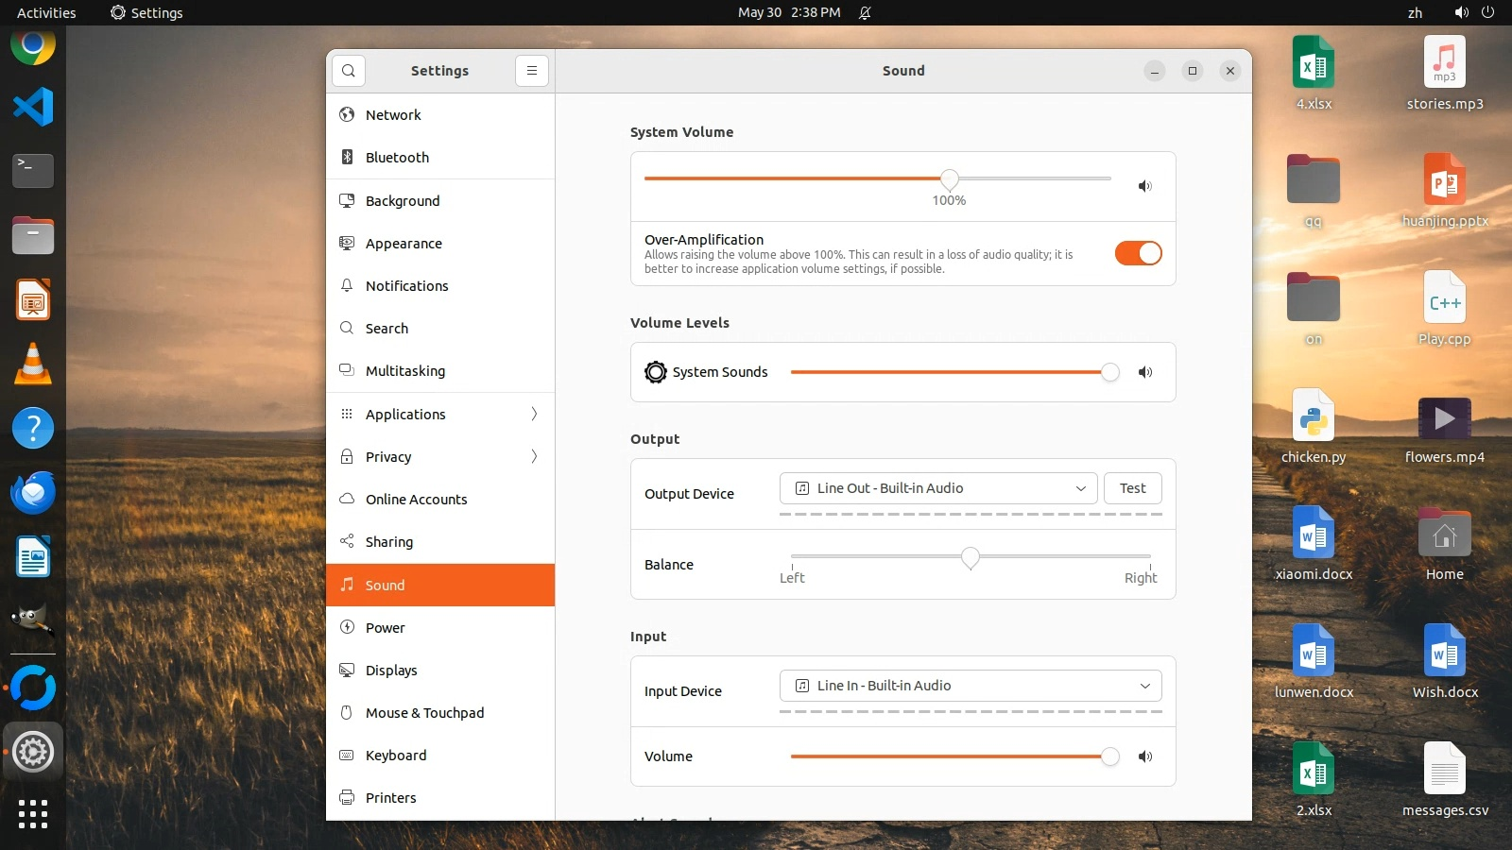1512x850 pixels.
Task: Expand the Privacy settings section
Action: 440,457
